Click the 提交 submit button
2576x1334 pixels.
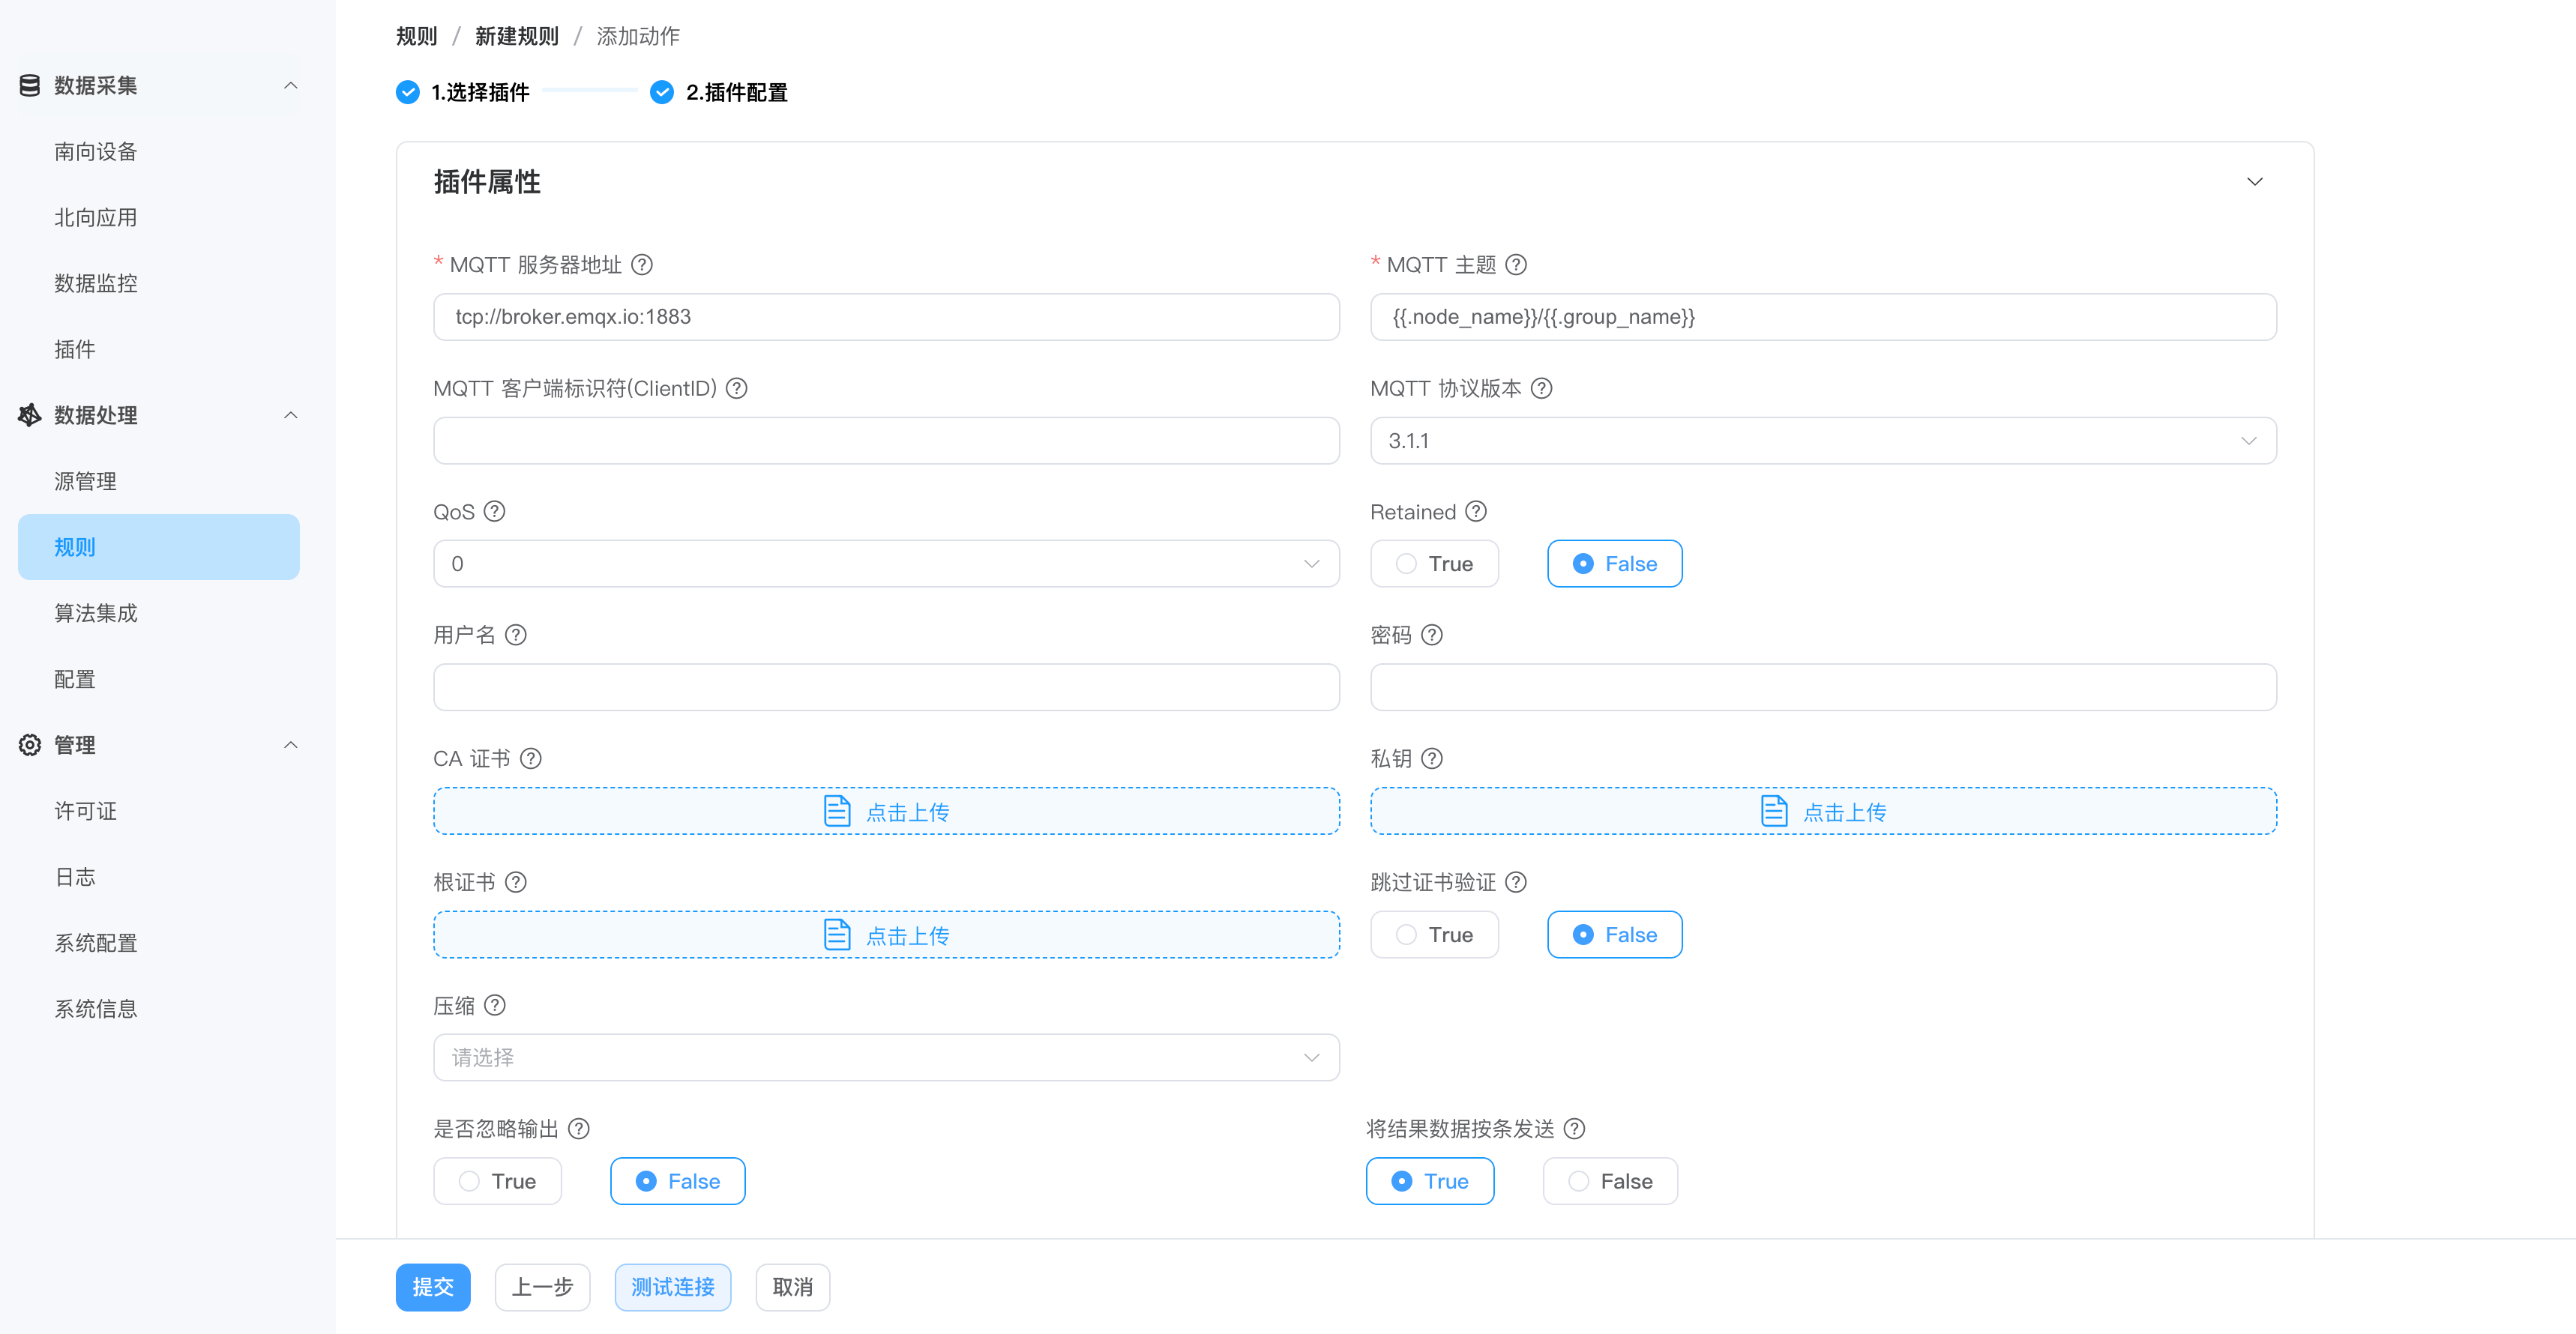click(432, 1287)
